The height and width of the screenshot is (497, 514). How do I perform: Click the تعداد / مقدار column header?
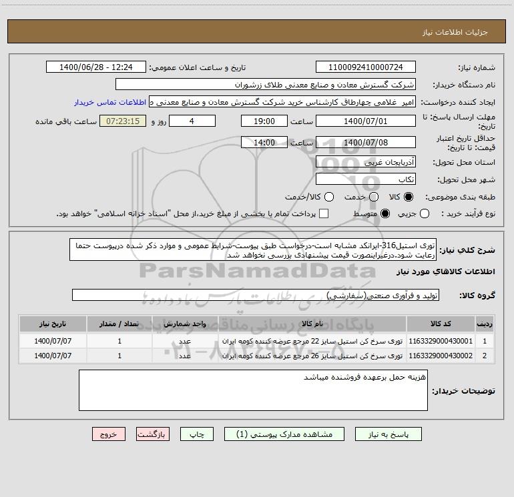[x=119, y=324]
